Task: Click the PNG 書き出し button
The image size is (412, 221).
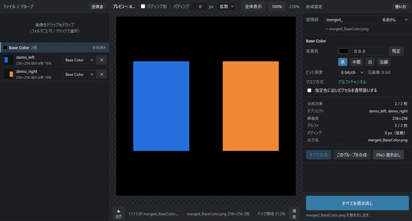Action: (388, 155)
